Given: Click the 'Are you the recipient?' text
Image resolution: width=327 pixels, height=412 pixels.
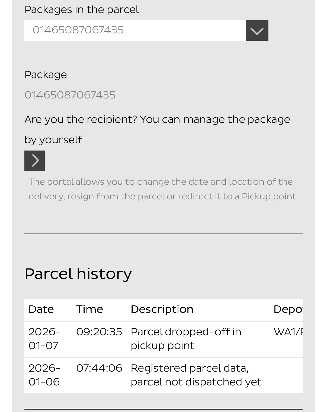Looking at the screenshot, I should [157, 120].
